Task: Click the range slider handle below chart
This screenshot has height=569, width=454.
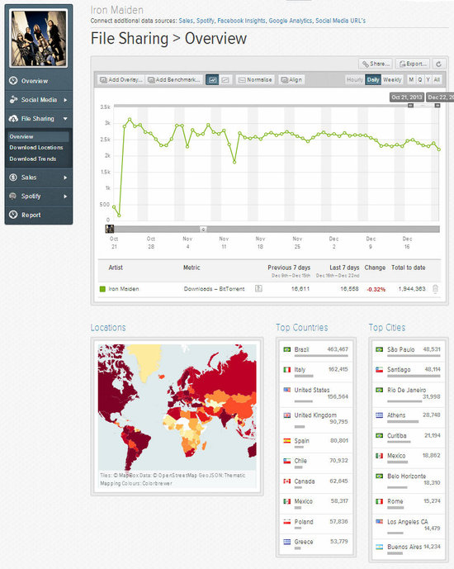Action: [x=203, y=229]
